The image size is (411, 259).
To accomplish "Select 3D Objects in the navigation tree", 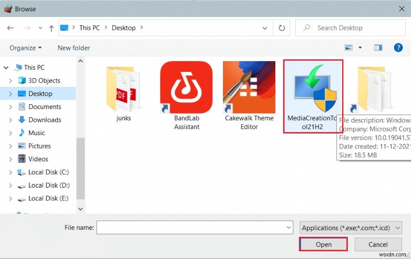I will [44, 81].
